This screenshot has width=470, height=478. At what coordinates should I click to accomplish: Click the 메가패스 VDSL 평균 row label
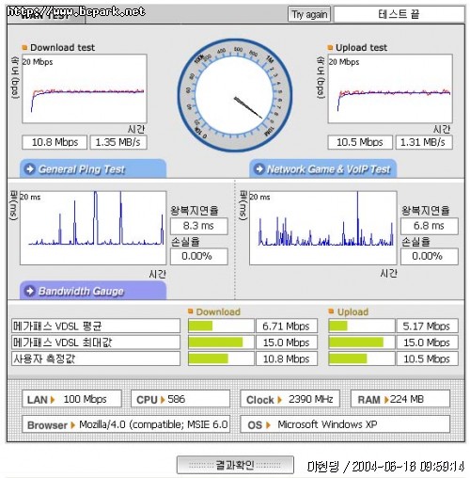[96, 326]
